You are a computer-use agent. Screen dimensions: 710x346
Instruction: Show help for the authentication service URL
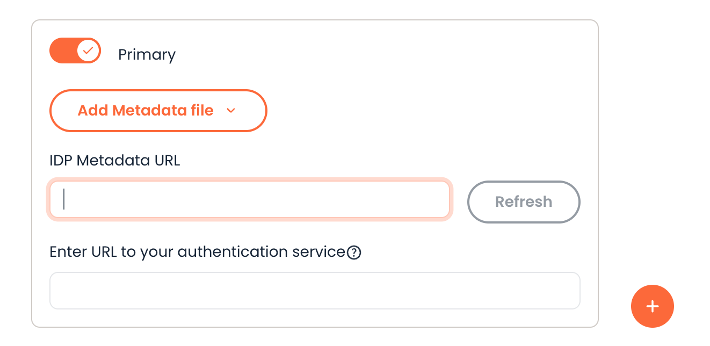(x=354, y=252)
